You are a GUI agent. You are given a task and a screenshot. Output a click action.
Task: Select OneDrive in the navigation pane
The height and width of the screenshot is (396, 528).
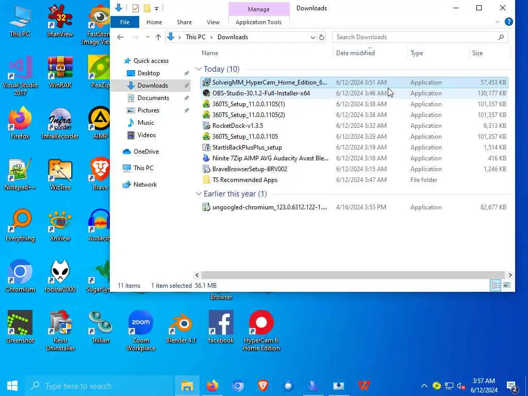pyautogui.click(x=146, y=152)
